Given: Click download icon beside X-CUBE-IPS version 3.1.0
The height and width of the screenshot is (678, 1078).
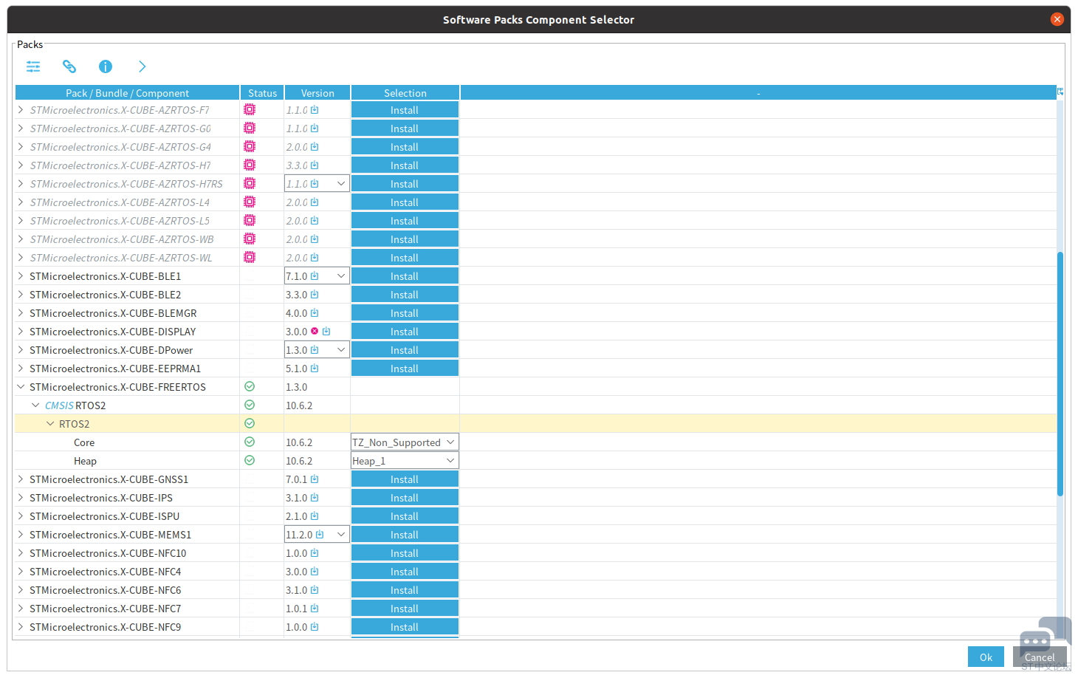Looking at the screenshot, I should [x=315, y=497].
